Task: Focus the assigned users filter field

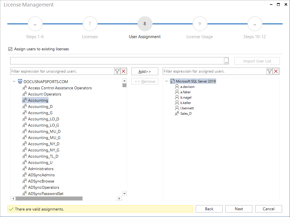Action: tap(215, 71)
